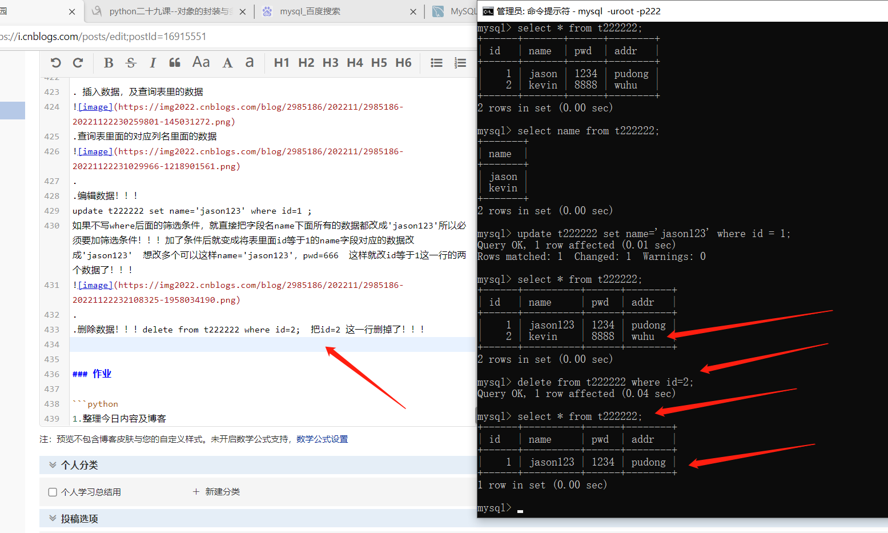Click 'delete from t222222 where id=2;' in terminal
Screen dimensions: 888x533
point(605,382)
